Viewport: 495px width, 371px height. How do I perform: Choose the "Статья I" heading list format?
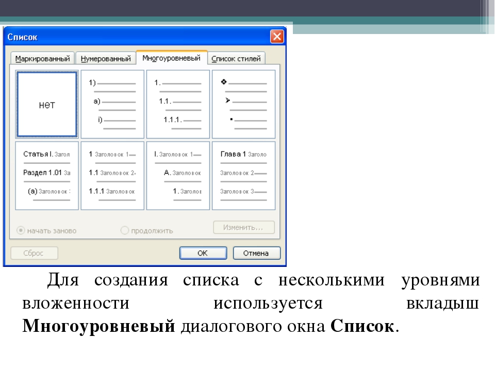pos(47,176)
